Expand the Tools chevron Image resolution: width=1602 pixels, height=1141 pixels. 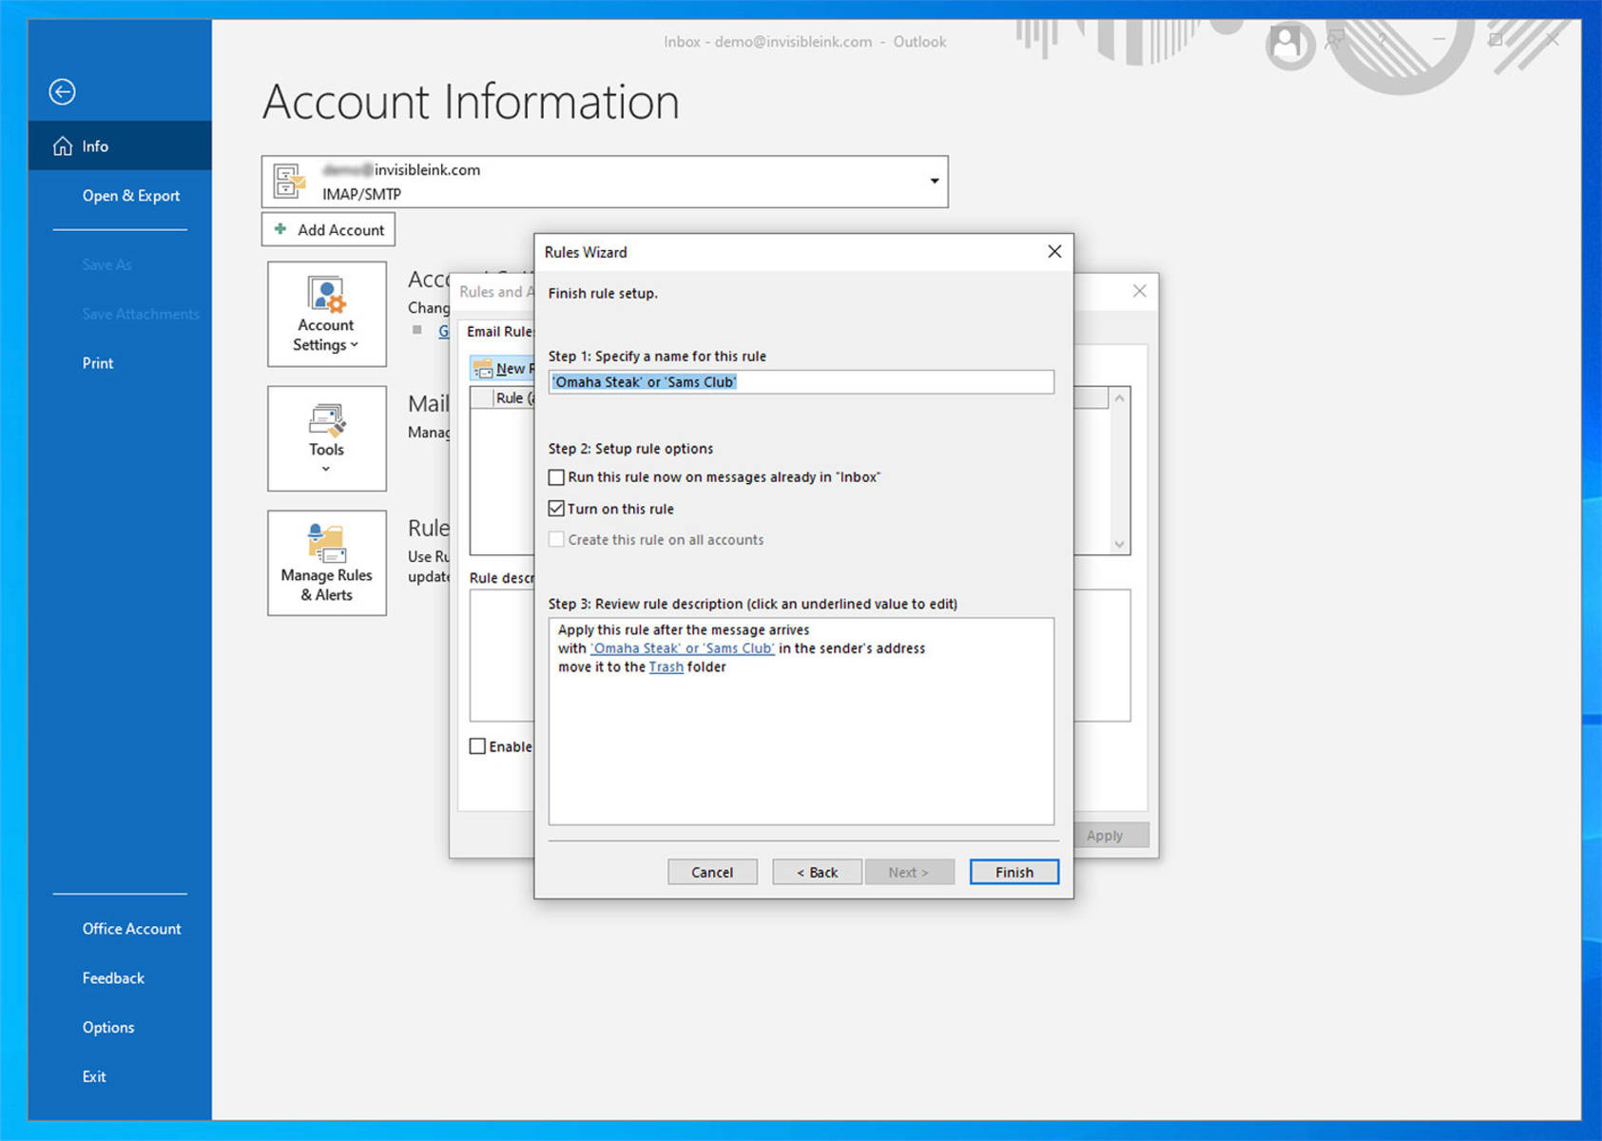pyautogui.click(x=326, y=469)
